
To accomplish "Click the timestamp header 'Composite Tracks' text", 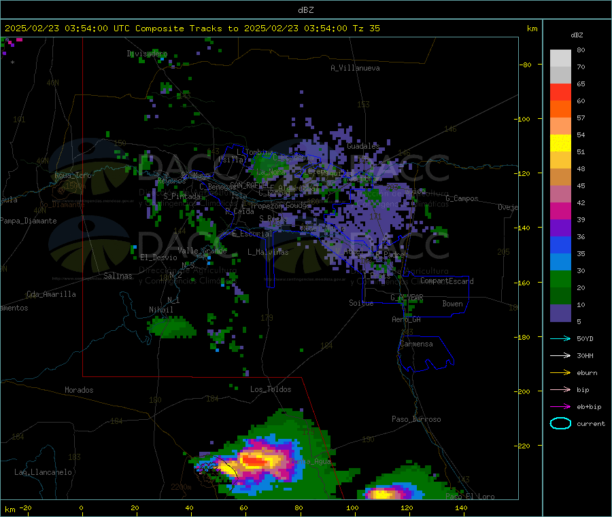I will pyautogui.click(x=178, y=29).
